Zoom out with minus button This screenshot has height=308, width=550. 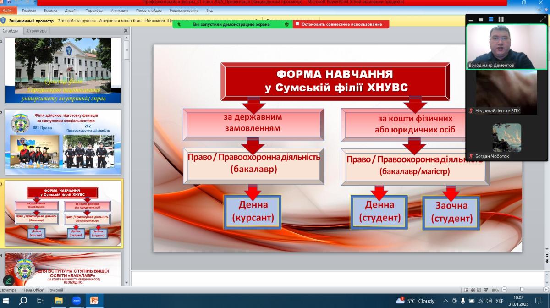tap(504, 290)
